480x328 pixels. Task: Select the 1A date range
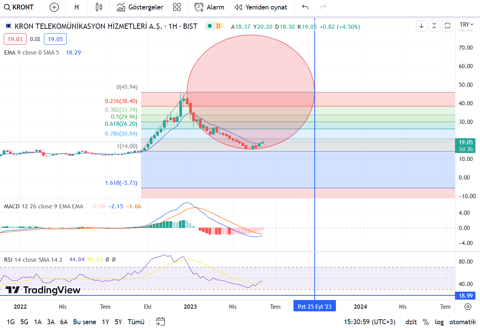point(38,322)
